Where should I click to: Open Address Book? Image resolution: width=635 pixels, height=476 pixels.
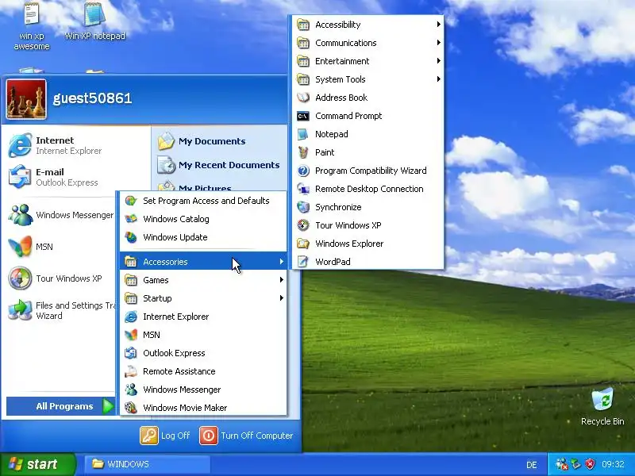[368, 98]
